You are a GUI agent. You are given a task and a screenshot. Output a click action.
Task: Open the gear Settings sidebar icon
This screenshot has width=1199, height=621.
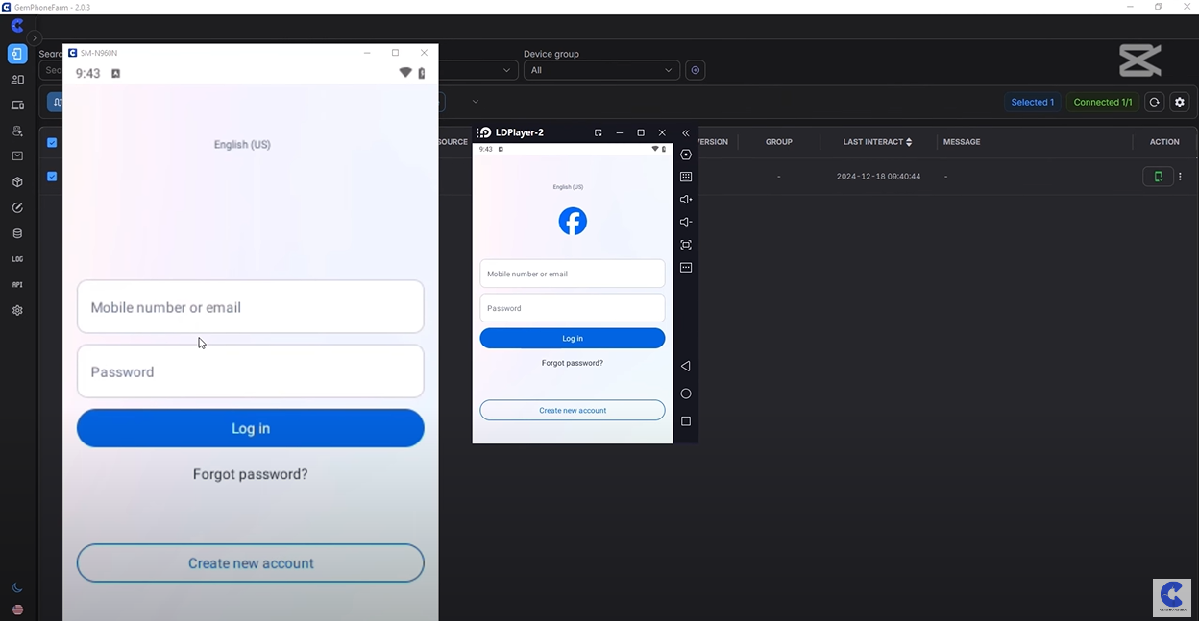[x=17, y=311]
